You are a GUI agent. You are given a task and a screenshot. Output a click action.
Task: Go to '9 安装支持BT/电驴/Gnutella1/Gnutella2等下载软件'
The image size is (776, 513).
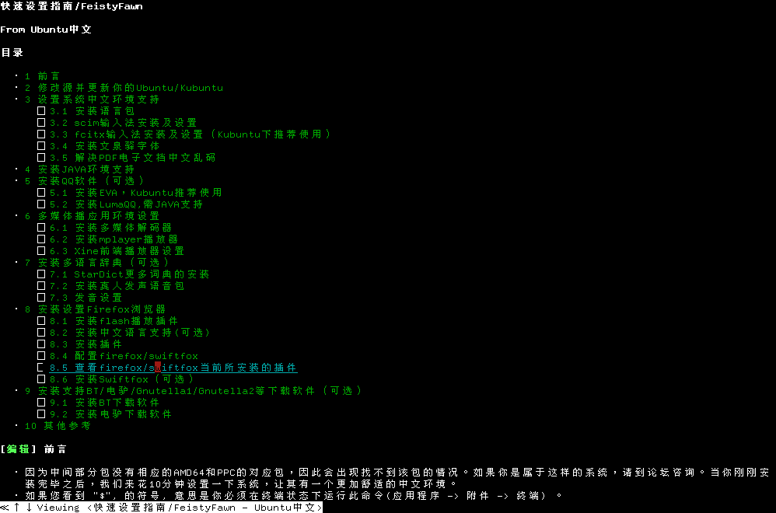[194, 391]
